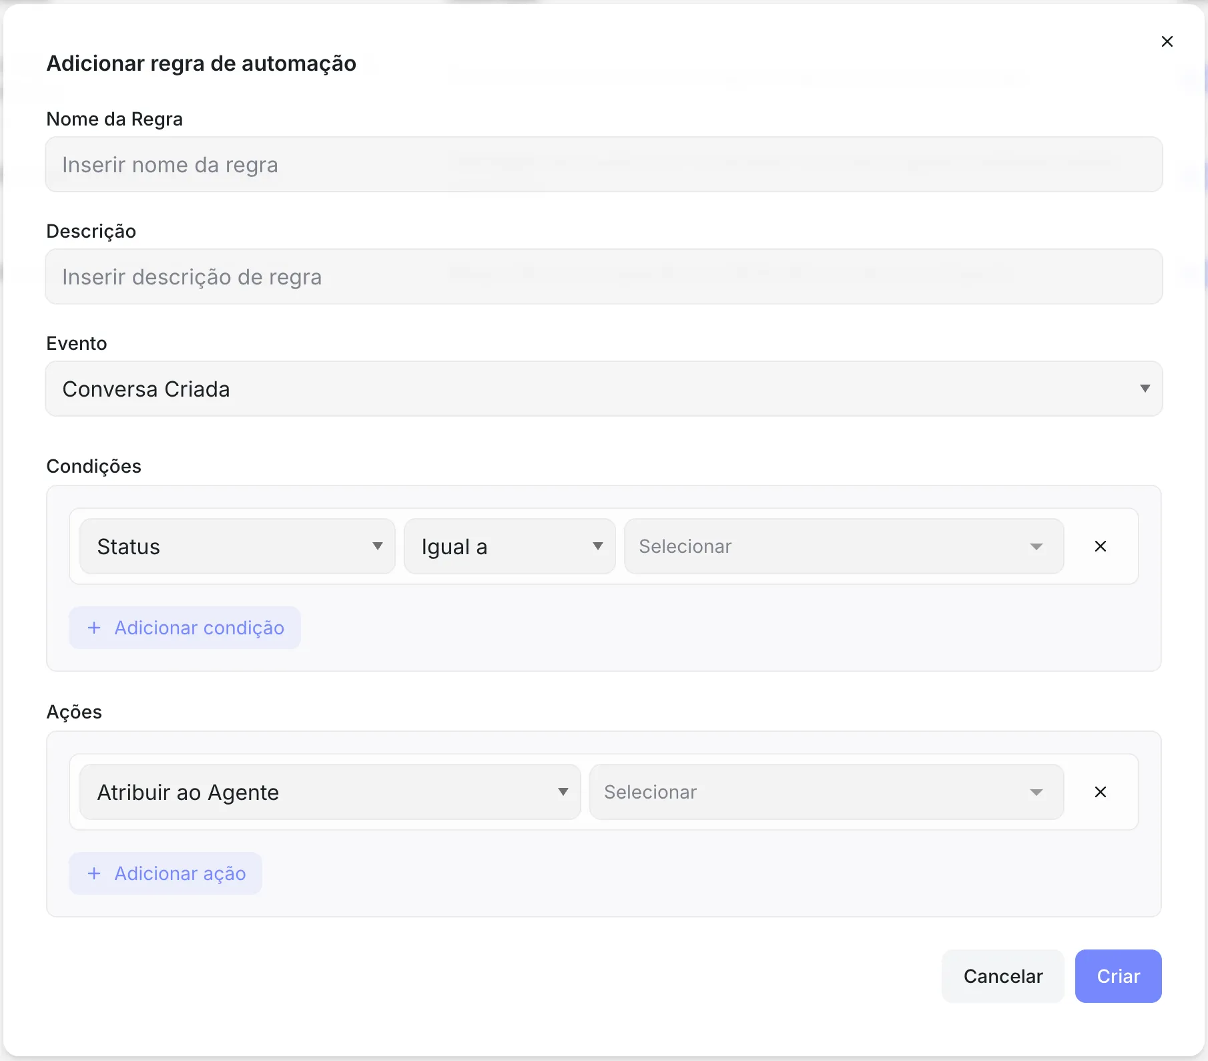Open the Atribuir ao Agente action dropdown
Screen dimensions: 1208x1061
(330, 792)
